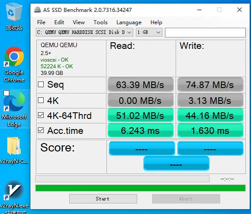Launch Google Chrome from desktop

click(x=14, y=65)
